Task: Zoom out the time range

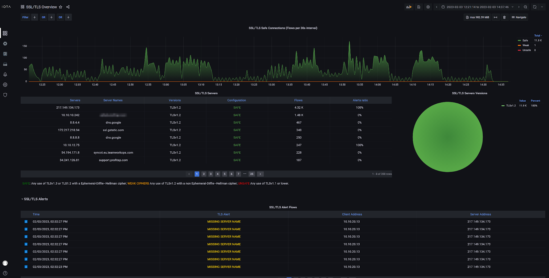Action: coord(525,7)
